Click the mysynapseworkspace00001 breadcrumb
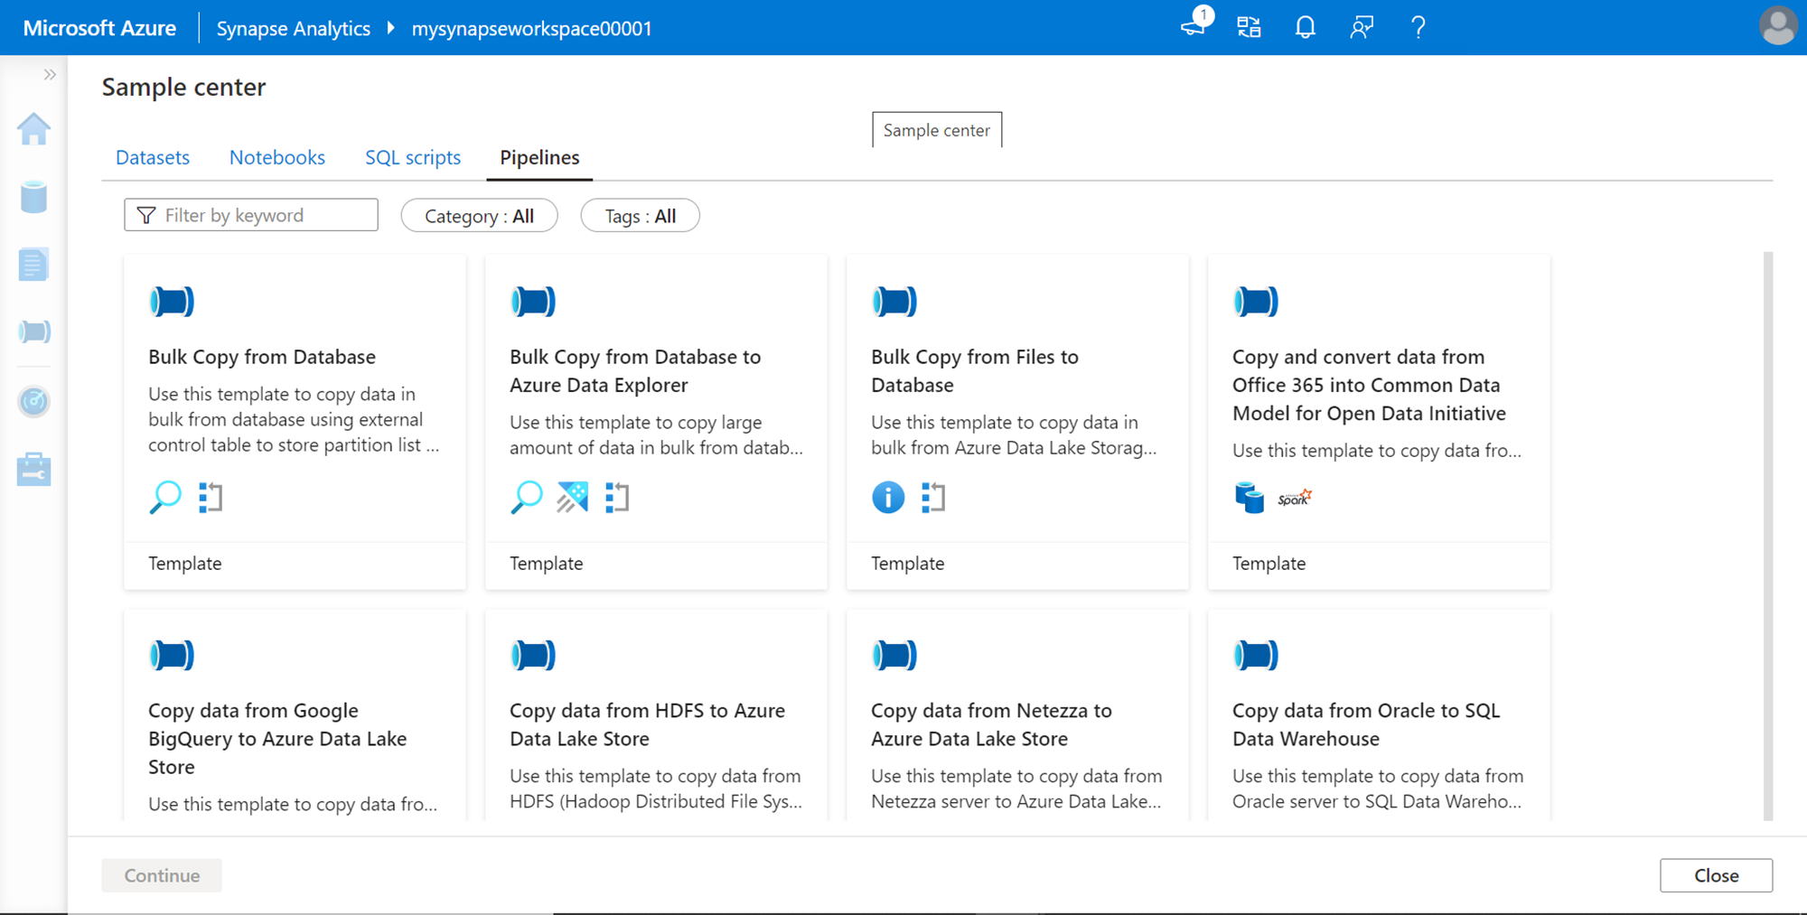 point(531,28)
